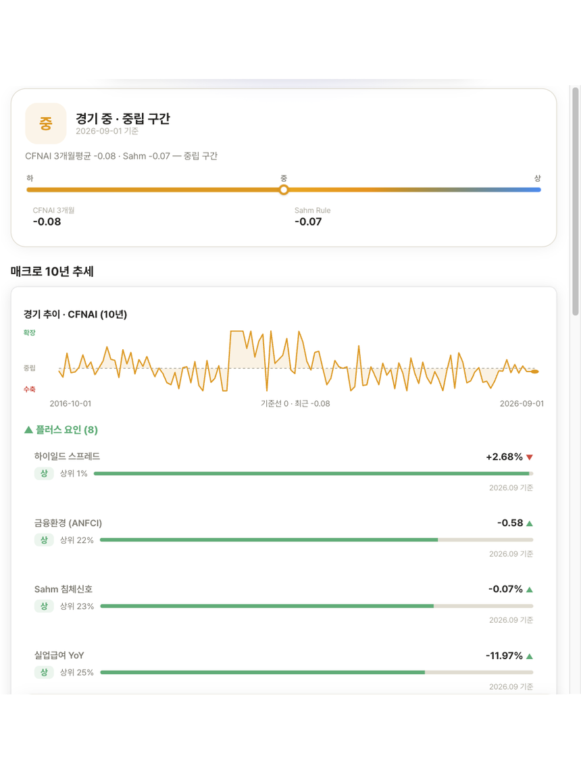Click the Sahm 침체신호 label
The width and height of the screenshot is (581, 774).
(x=64, y=590)
